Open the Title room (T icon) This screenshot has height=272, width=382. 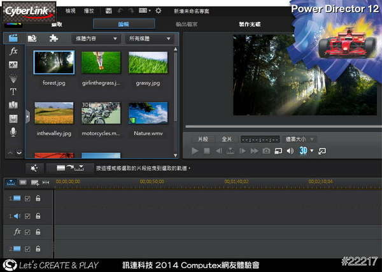tap(13, 91)
